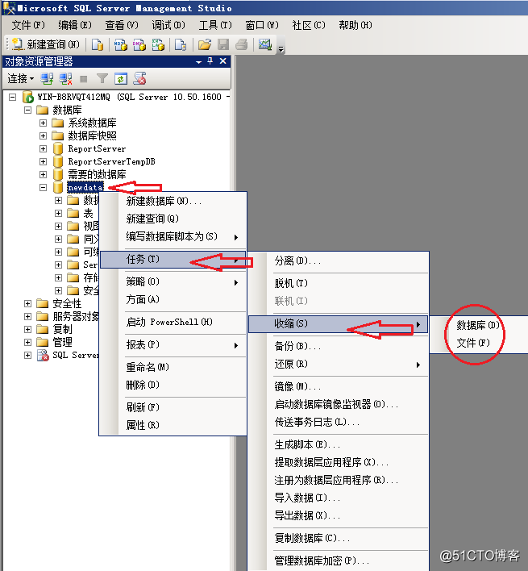Click the save disk toolbar icon
The width and height of the screenshot is (528, 571).
[223, 45]
